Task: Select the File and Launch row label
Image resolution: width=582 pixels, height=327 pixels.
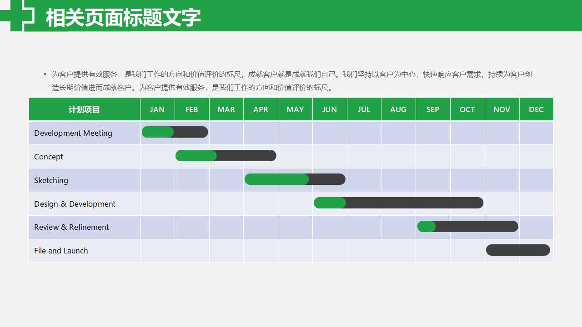Action: pyautogui.click(x=61, y=251)
